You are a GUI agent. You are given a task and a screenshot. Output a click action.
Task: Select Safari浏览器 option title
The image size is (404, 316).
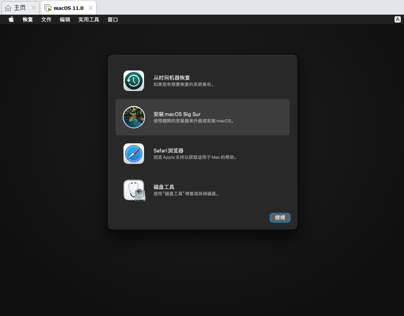tap(169, 150)
